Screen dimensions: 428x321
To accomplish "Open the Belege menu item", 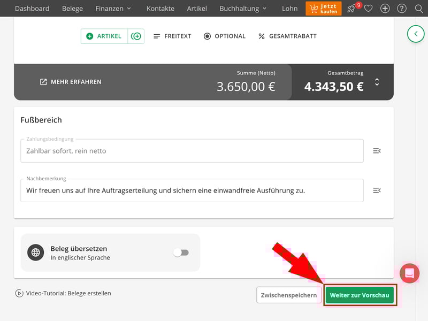I will click(x=72, y=9).
